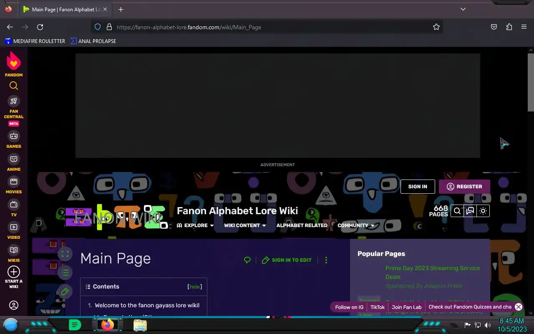
Task: Open the wiki search magnifier icon
Action: pyautogui.click(x=457, y=211)
